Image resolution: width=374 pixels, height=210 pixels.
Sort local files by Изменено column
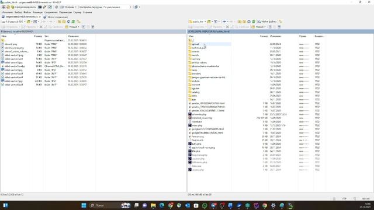(x=73, y=36)
